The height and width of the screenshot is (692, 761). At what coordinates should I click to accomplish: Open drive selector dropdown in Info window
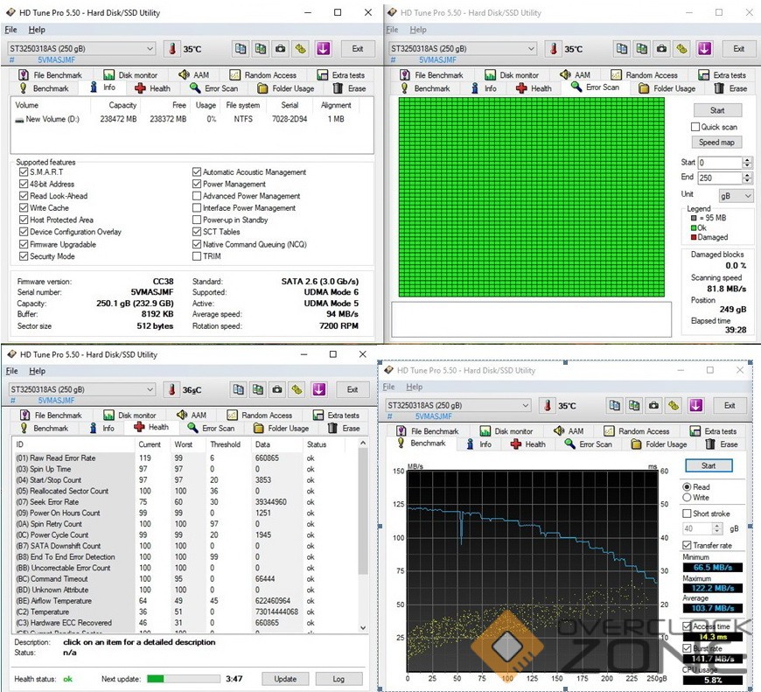click(x=81, y=49)
